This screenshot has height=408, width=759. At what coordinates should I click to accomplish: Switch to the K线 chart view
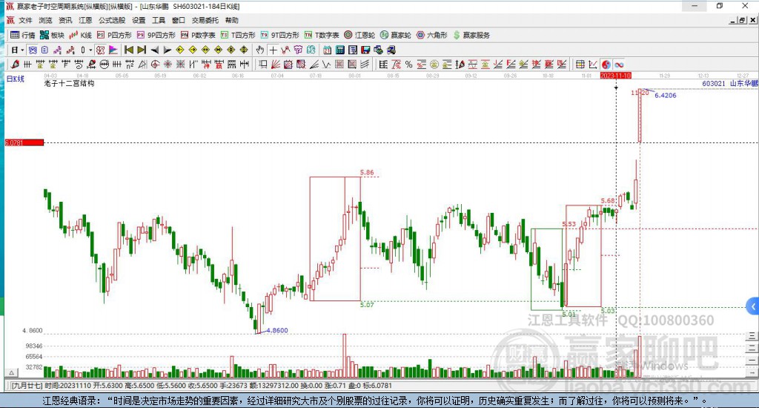[80, 35]
